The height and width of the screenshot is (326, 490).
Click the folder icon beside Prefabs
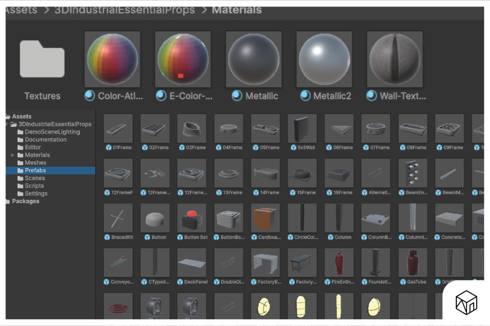point(20,170)
